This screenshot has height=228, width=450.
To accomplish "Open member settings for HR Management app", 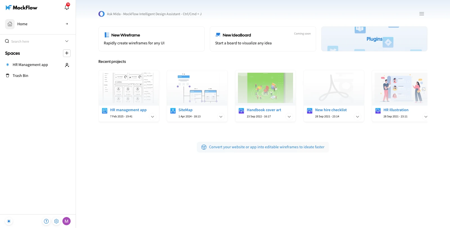I will coord(67,65).
